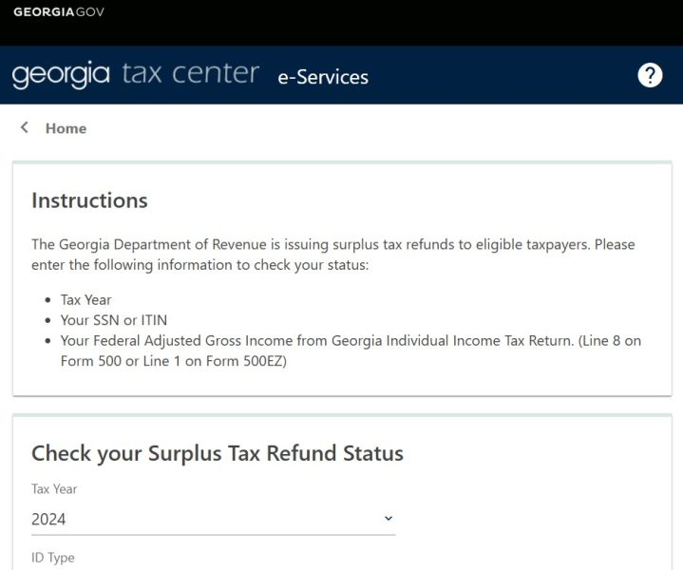
Task: Select the Tax Year bullet item
Action: [85, 300]
